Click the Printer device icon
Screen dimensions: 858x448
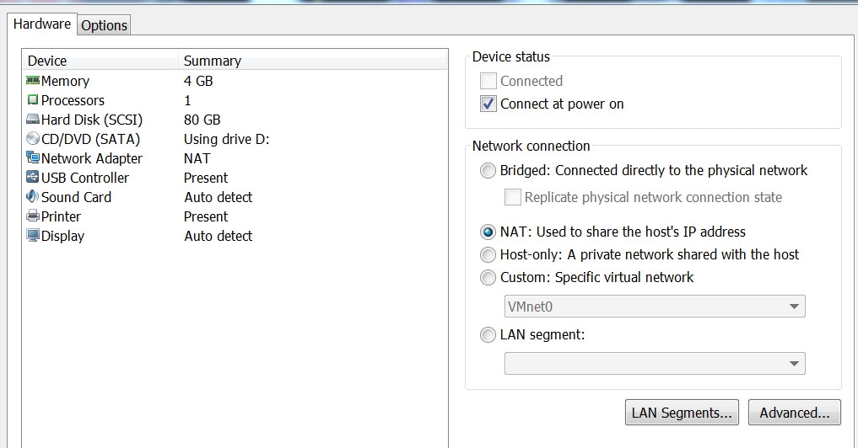tap(33, 216)
